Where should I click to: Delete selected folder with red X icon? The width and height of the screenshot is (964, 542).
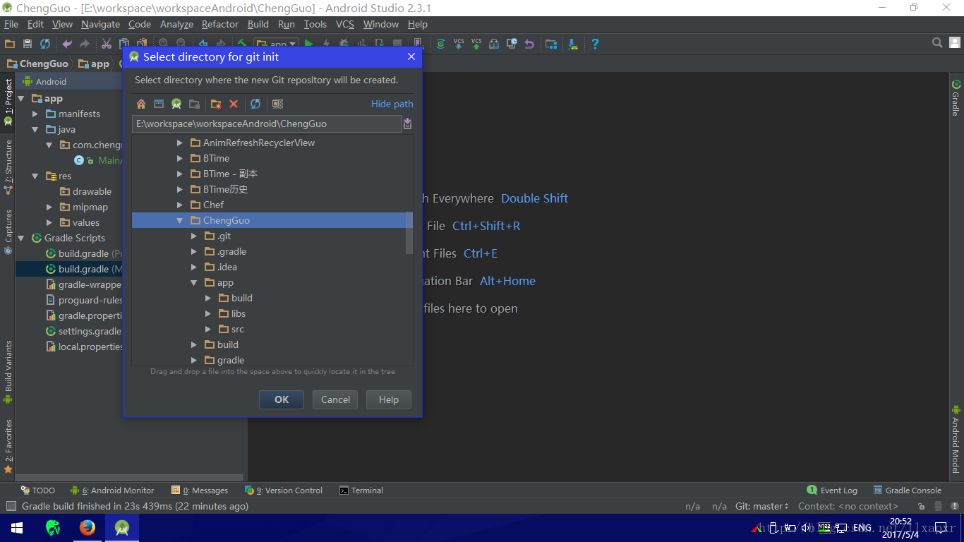(234, 104)
